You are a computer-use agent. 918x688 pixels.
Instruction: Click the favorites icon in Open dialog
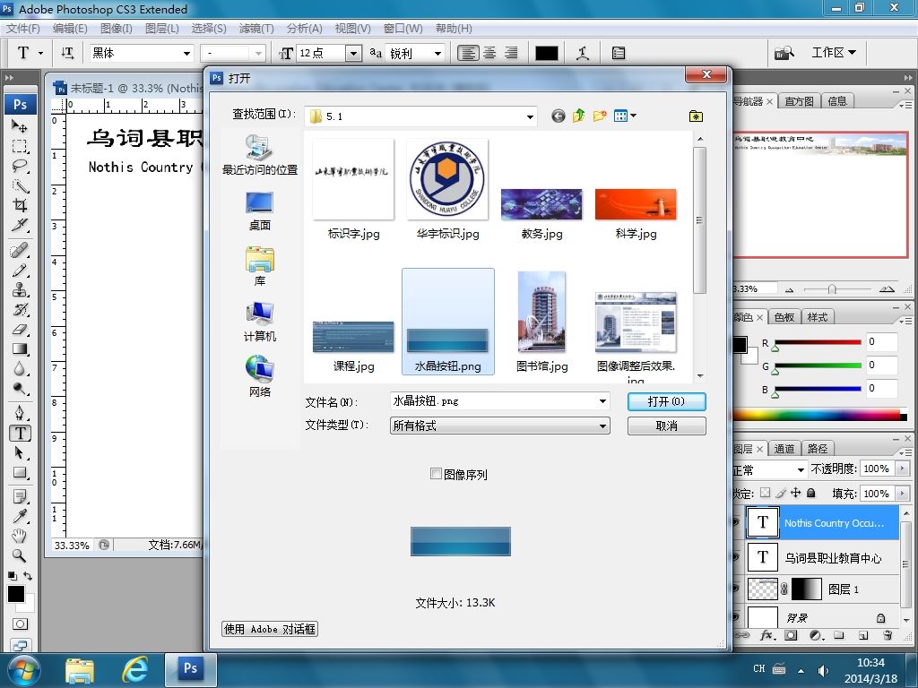696,116
